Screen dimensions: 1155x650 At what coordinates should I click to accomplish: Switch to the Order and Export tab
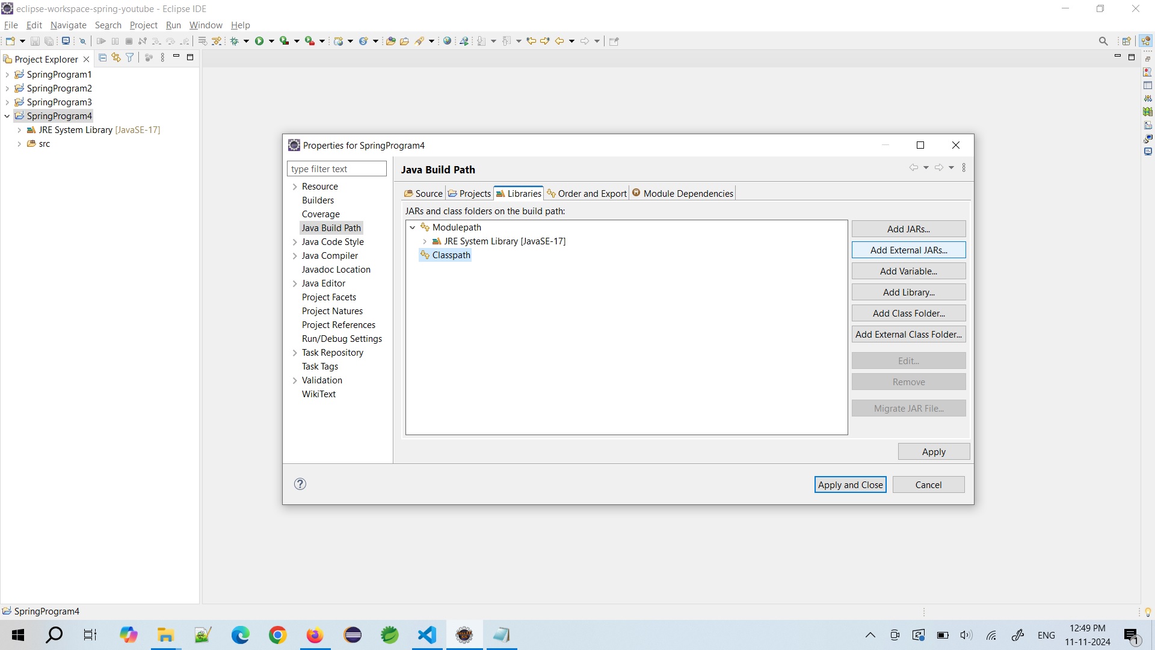(587, 193)
